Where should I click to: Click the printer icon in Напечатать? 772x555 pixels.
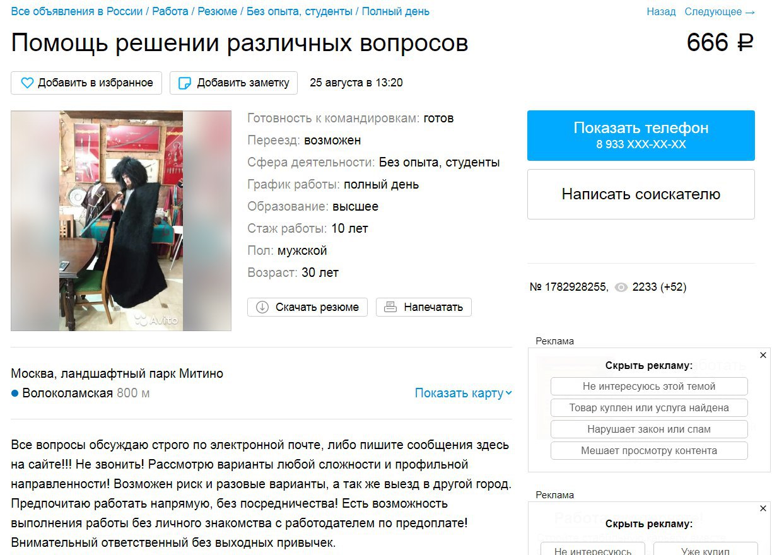(390, 307)
